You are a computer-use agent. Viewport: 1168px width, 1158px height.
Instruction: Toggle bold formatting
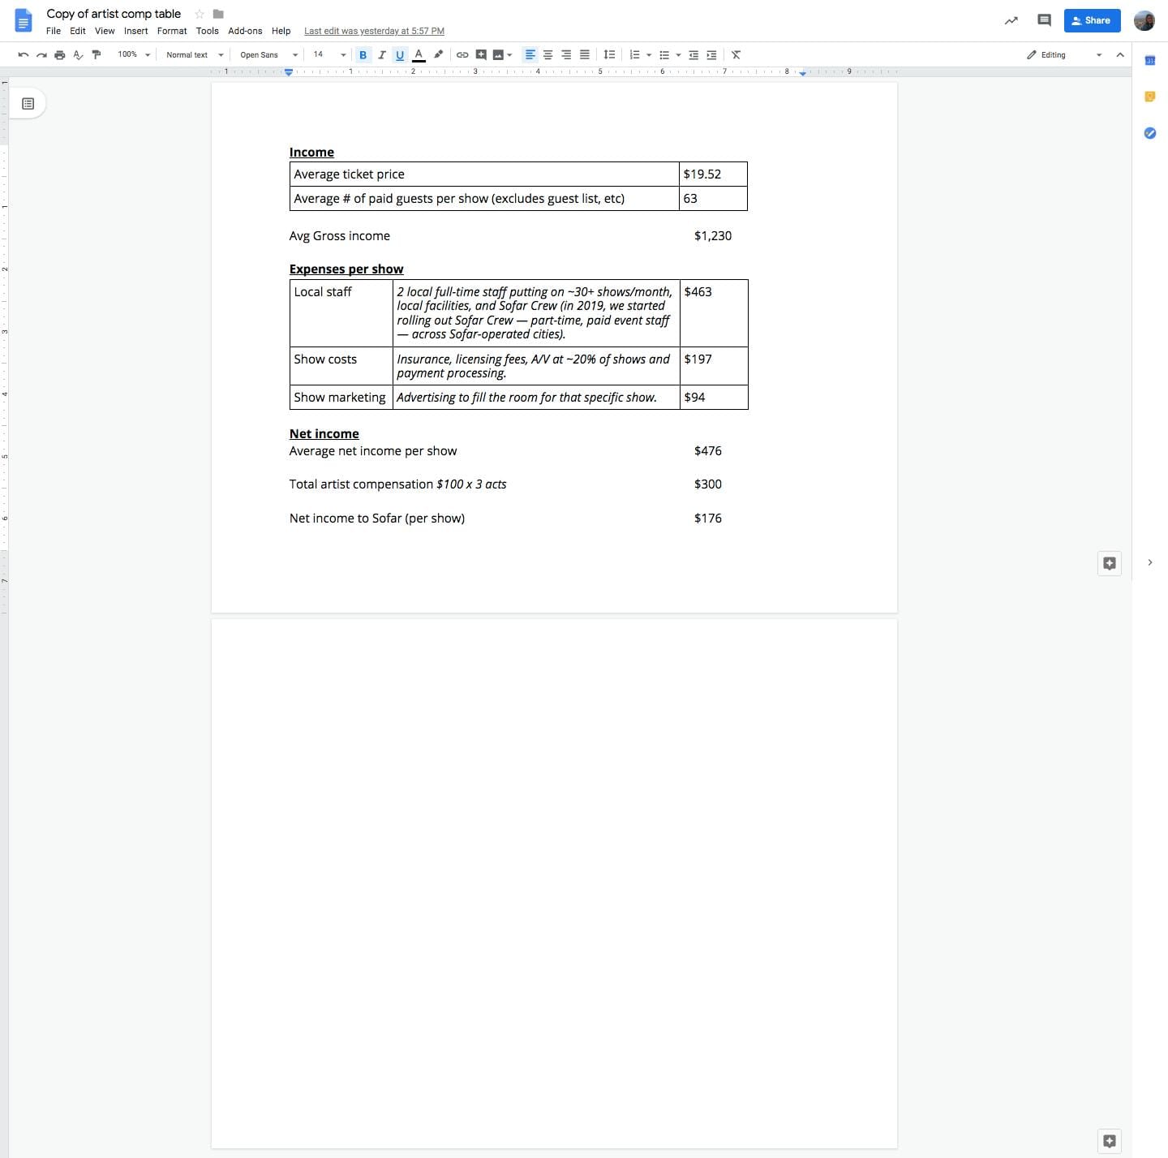point(363,55)
